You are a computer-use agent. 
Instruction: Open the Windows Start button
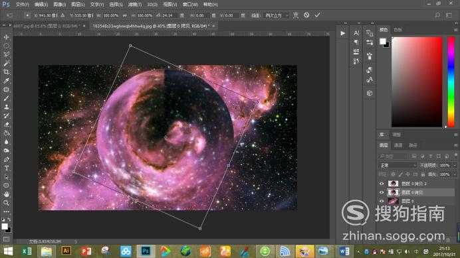8,251
